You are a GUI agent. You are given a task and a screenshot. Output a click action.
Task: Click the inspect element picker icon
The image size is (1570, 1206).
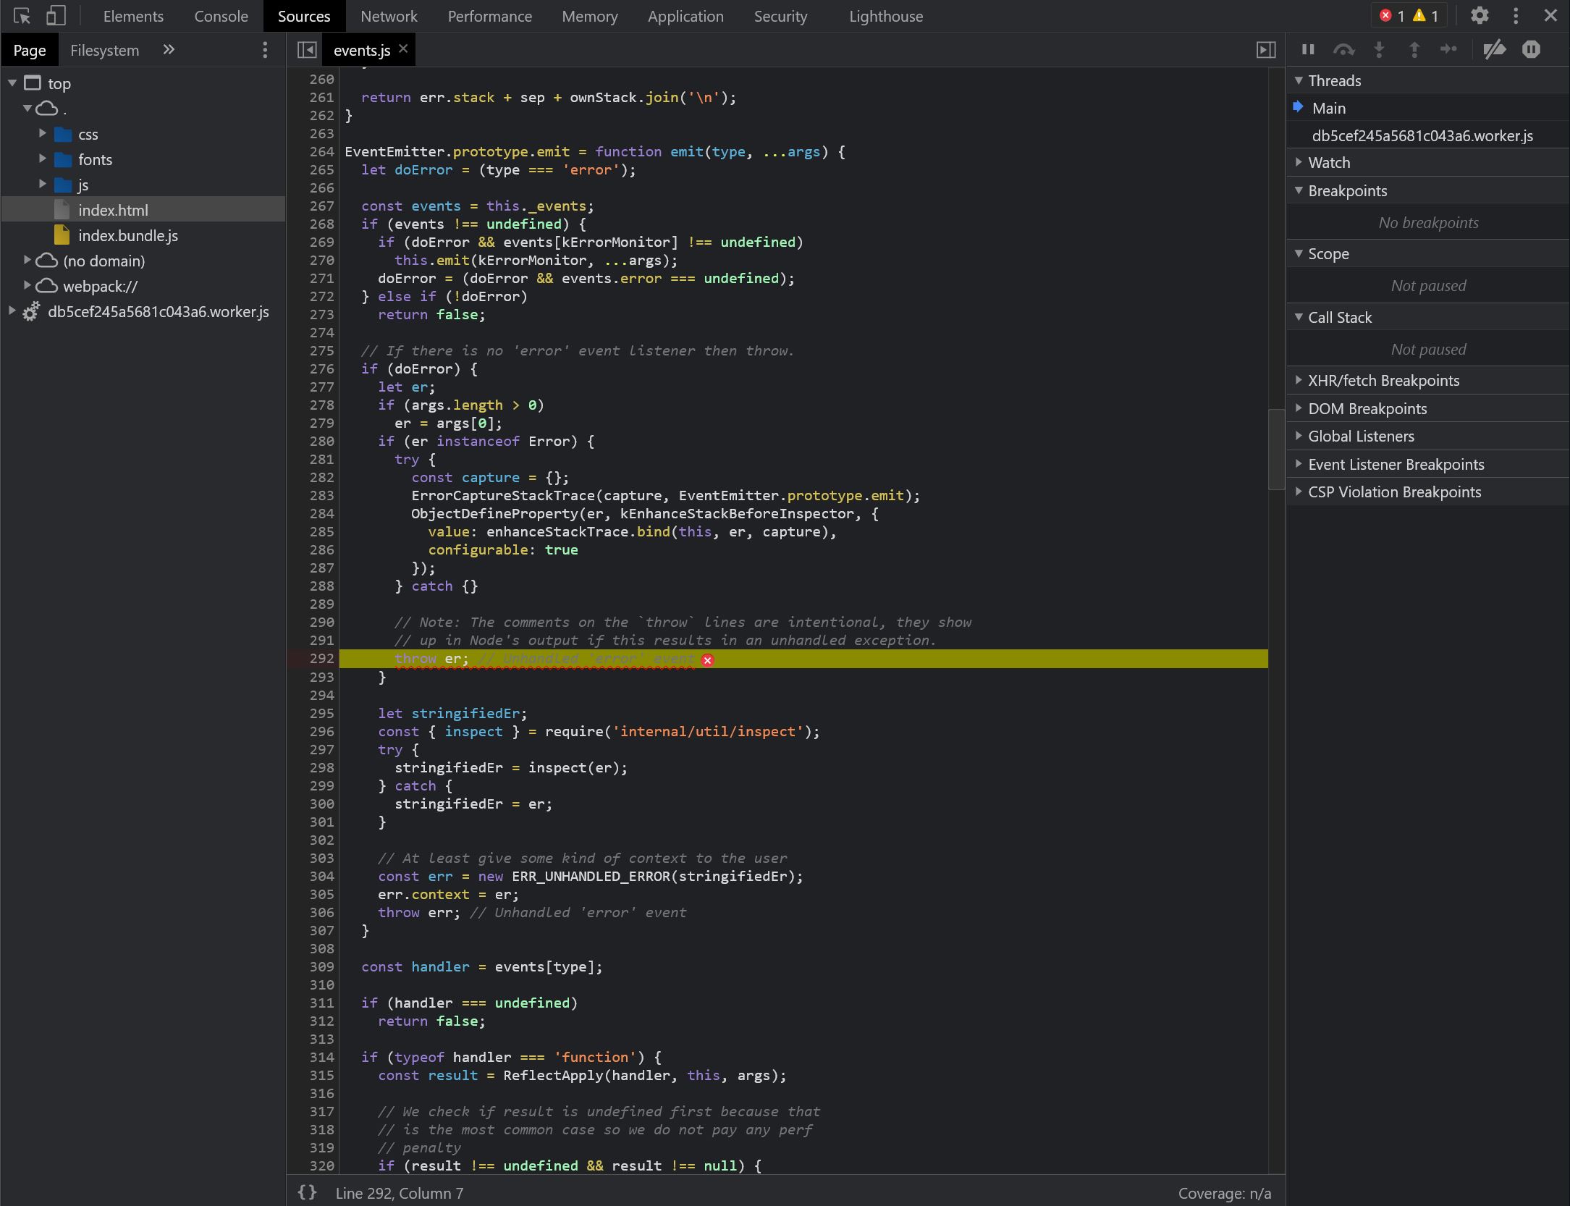tap(22, 16)
